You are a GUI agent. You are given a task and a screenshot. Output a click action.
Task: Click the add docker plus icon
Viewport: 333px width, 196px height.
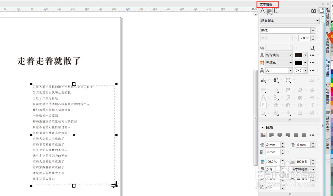tap(328, 161)
